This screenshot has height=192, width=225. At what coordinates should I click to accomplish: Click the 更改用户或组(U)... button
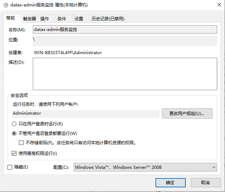[x=187, y=113]
